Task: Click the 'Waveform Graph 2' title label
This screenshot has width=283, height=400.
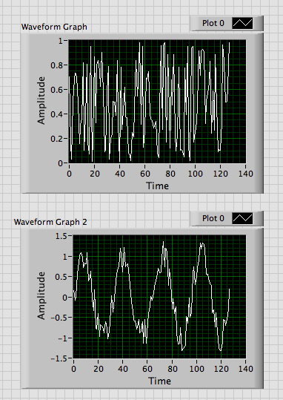Action: click(x=50, y=222)
